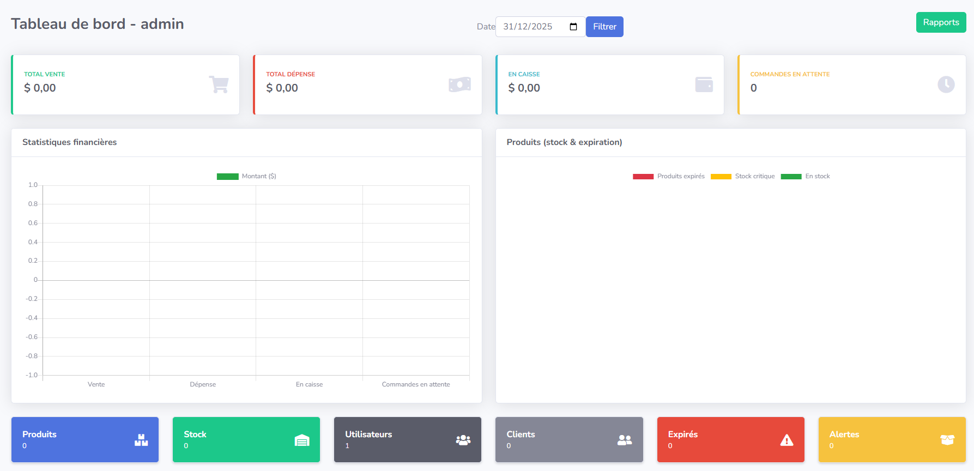This screenshot has height=471, width=974.
Task: Open the Utilisateurs tile
Action: [x=408, y=440]
